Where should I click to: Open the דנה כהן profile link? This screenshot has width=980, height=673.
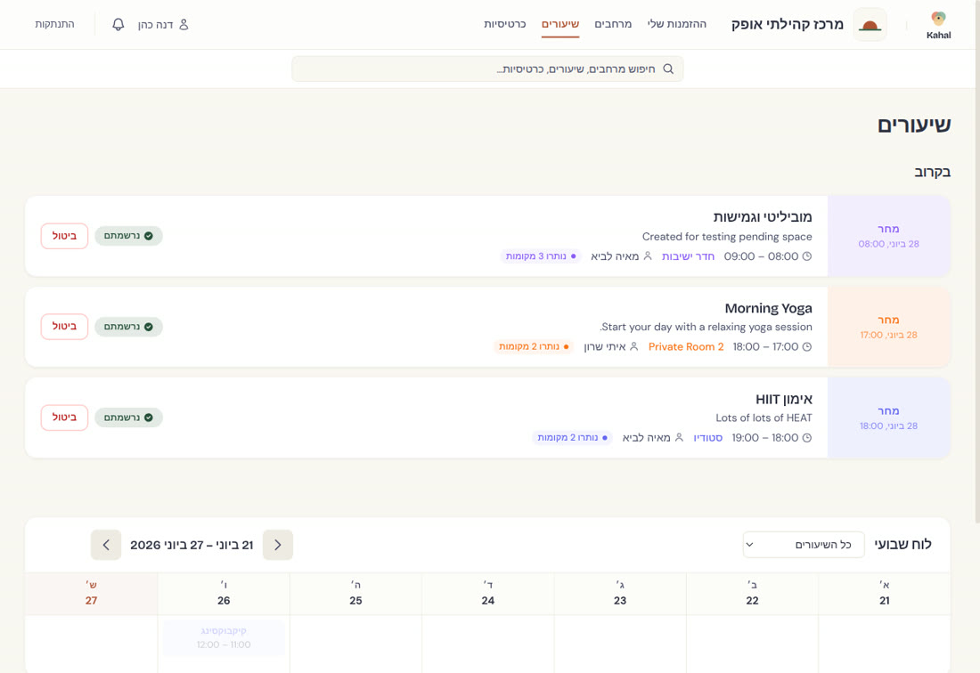click(x=163, y=24)
